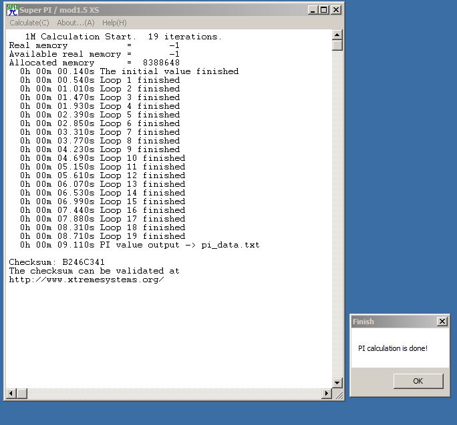
Task: Click the horizontal scrollbar thumb
Action: (x=22, y=394)
